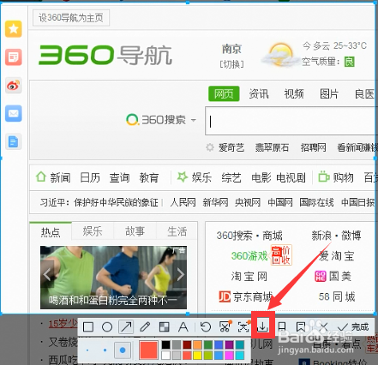Select the rectangle drawing tool

coord(88,326)
